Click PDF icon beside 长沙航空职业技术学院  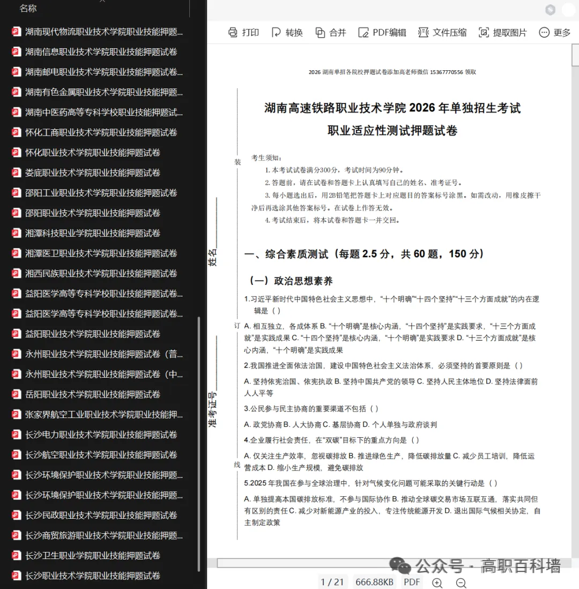pyautogui.click(x=16, y=454)
